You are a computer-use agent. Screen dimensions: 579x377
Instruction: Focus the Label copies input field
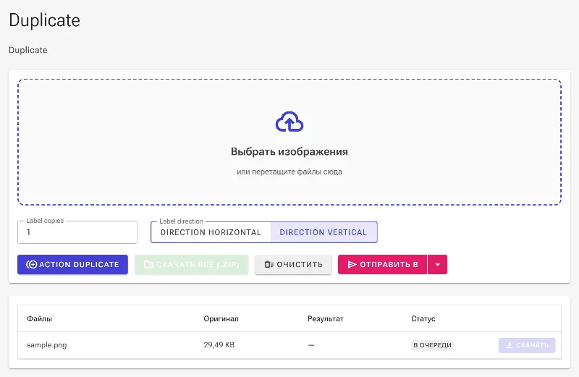(x=77, y=232)
